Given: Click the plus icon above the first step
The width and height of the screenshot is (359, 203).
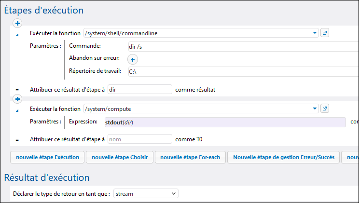Looking at the screenshot, I should pos(18,23).
